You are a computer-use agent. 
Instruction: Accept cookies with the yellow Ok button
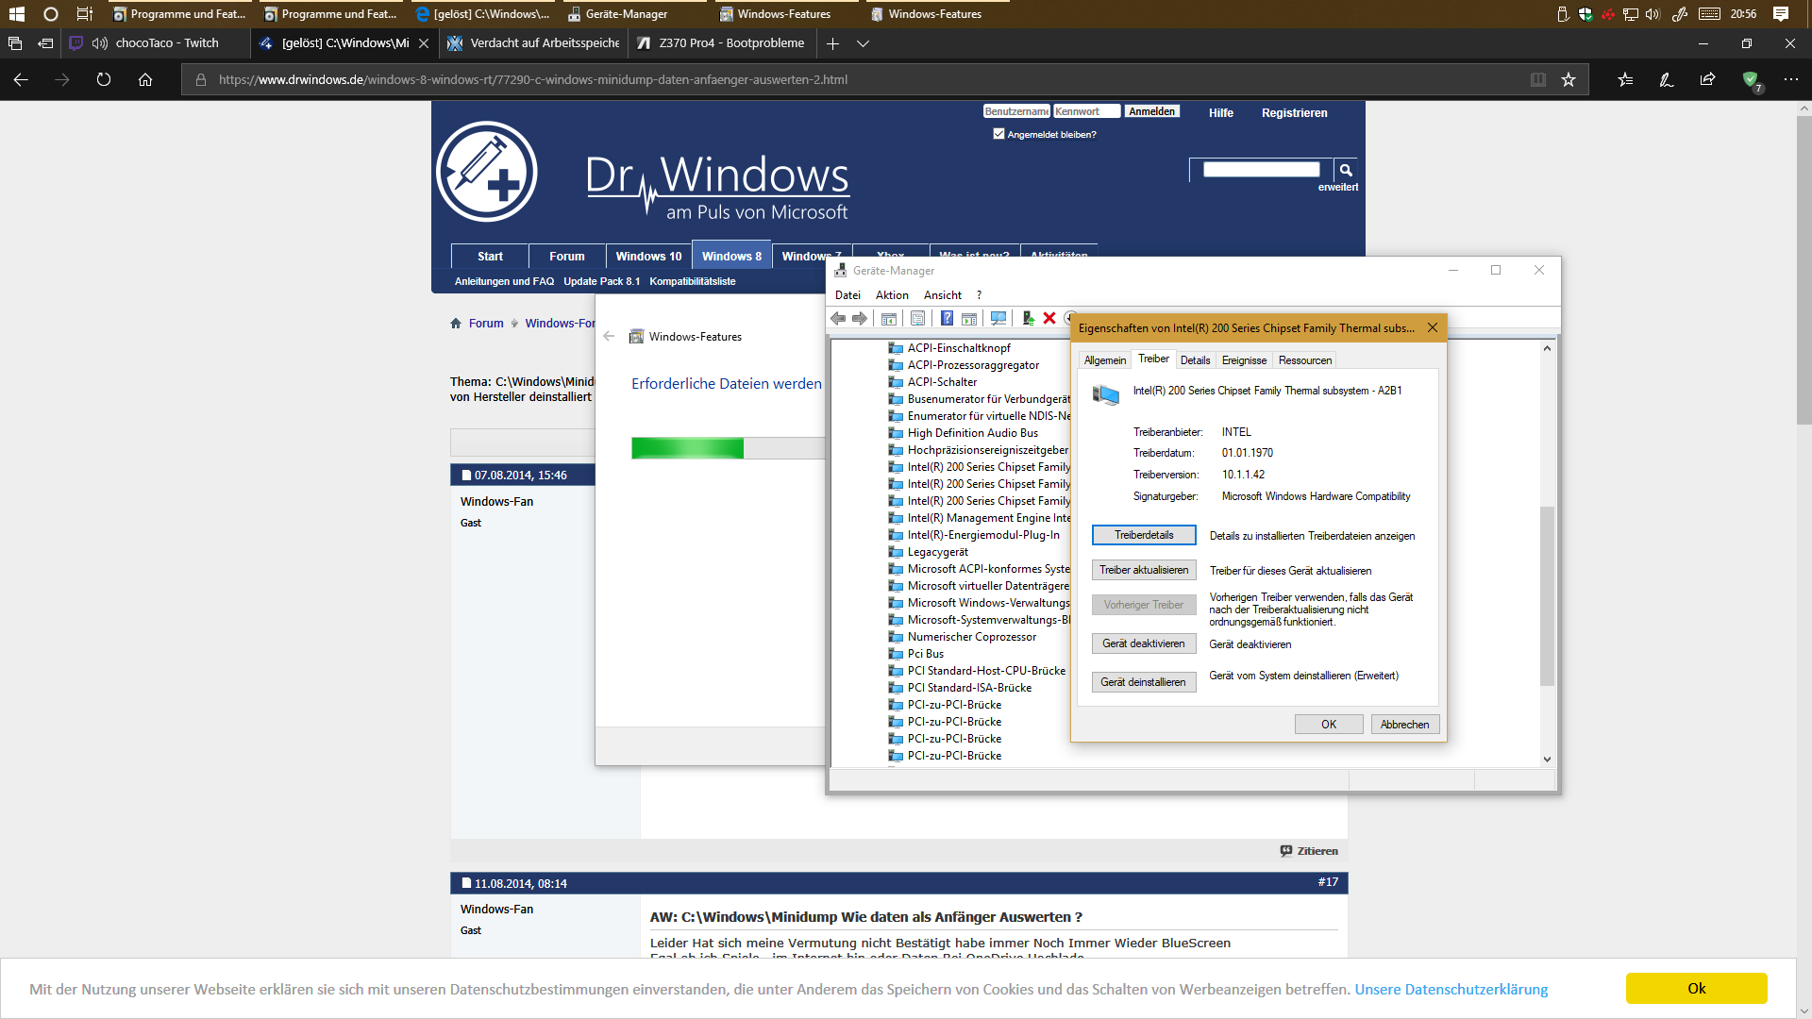pyautogui.click(x=1696, y=988)
